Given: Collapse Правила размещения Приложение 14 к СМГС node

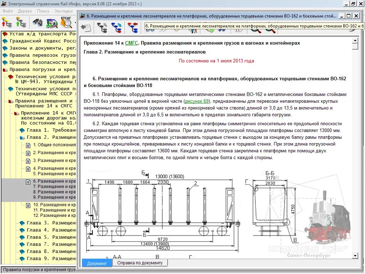Looking at the screenshot, I should (x=46, y=103).
